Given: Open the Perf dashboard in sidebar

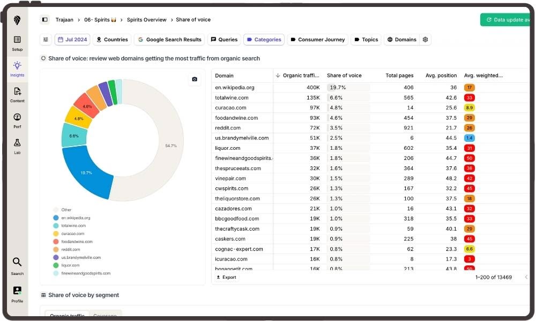Looking at the screenshot, I should point(17,120).
